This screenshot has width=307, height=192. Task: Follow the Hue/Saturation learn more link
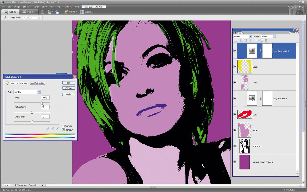[x=37, y=83]
